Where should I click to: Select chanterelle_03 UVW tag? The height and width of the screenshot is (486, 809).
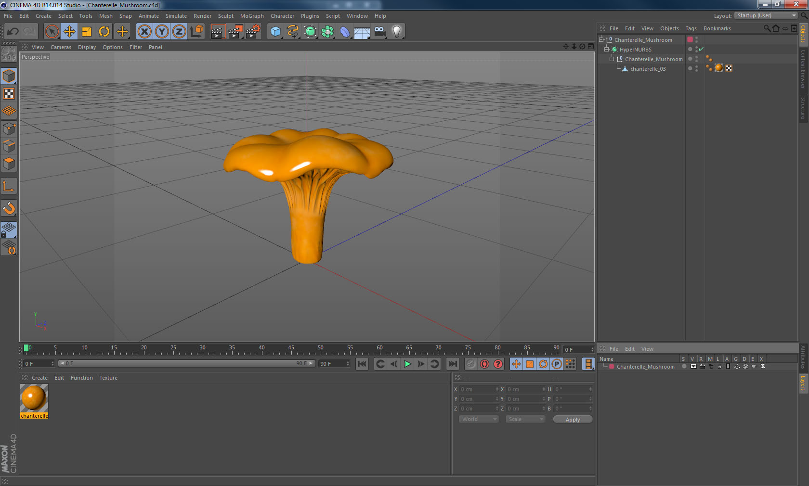(729, 68)
